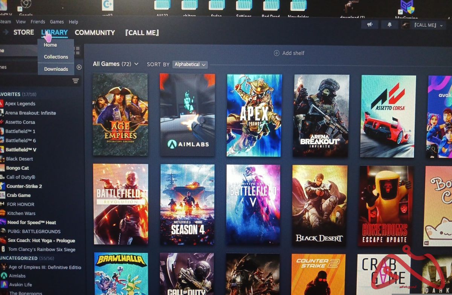This screenshot has height=295, width=452.
Task: Open the Help menu
Action: tap(73, 22)
